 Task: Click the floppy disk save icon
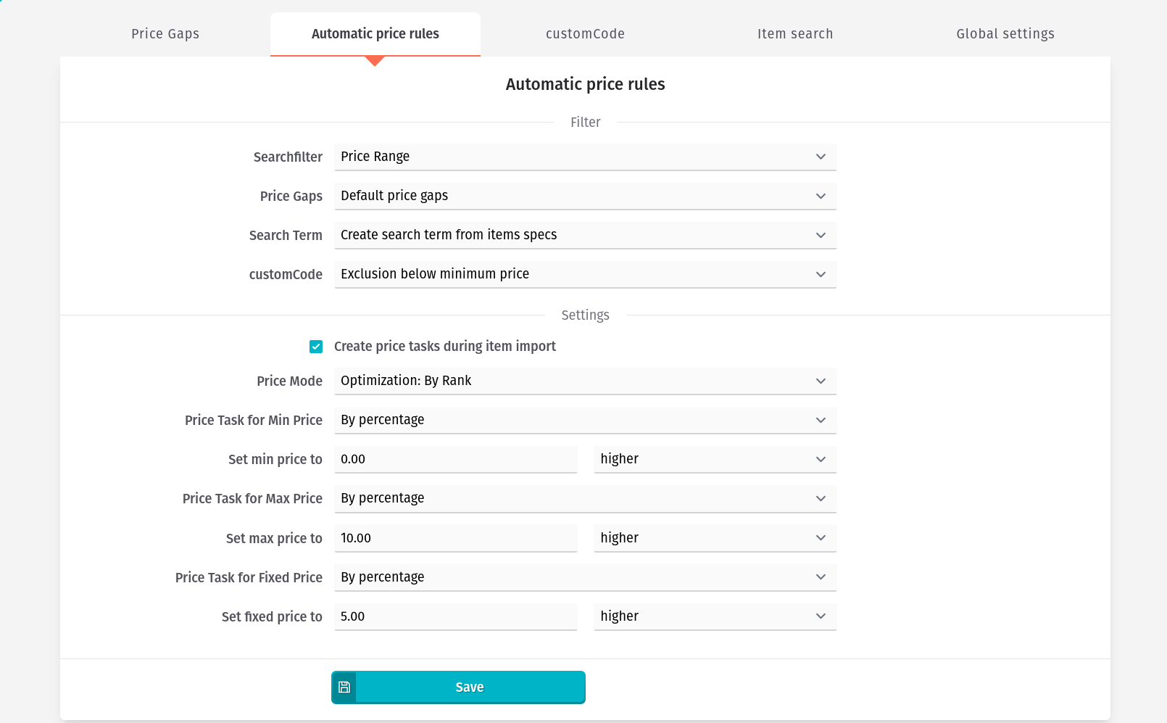pyautogui.click(x=344, y=687)
